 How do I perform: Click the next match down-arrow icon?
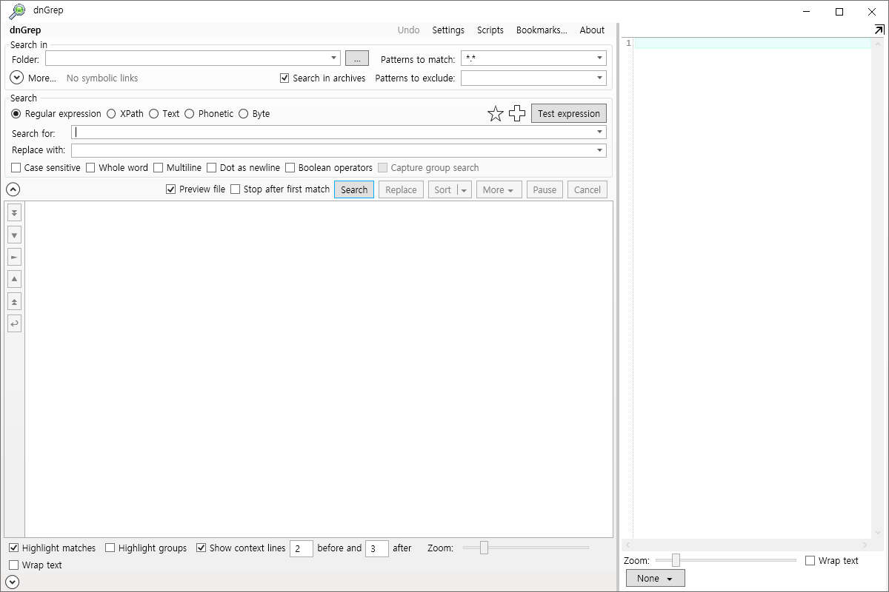pos(14,235)
